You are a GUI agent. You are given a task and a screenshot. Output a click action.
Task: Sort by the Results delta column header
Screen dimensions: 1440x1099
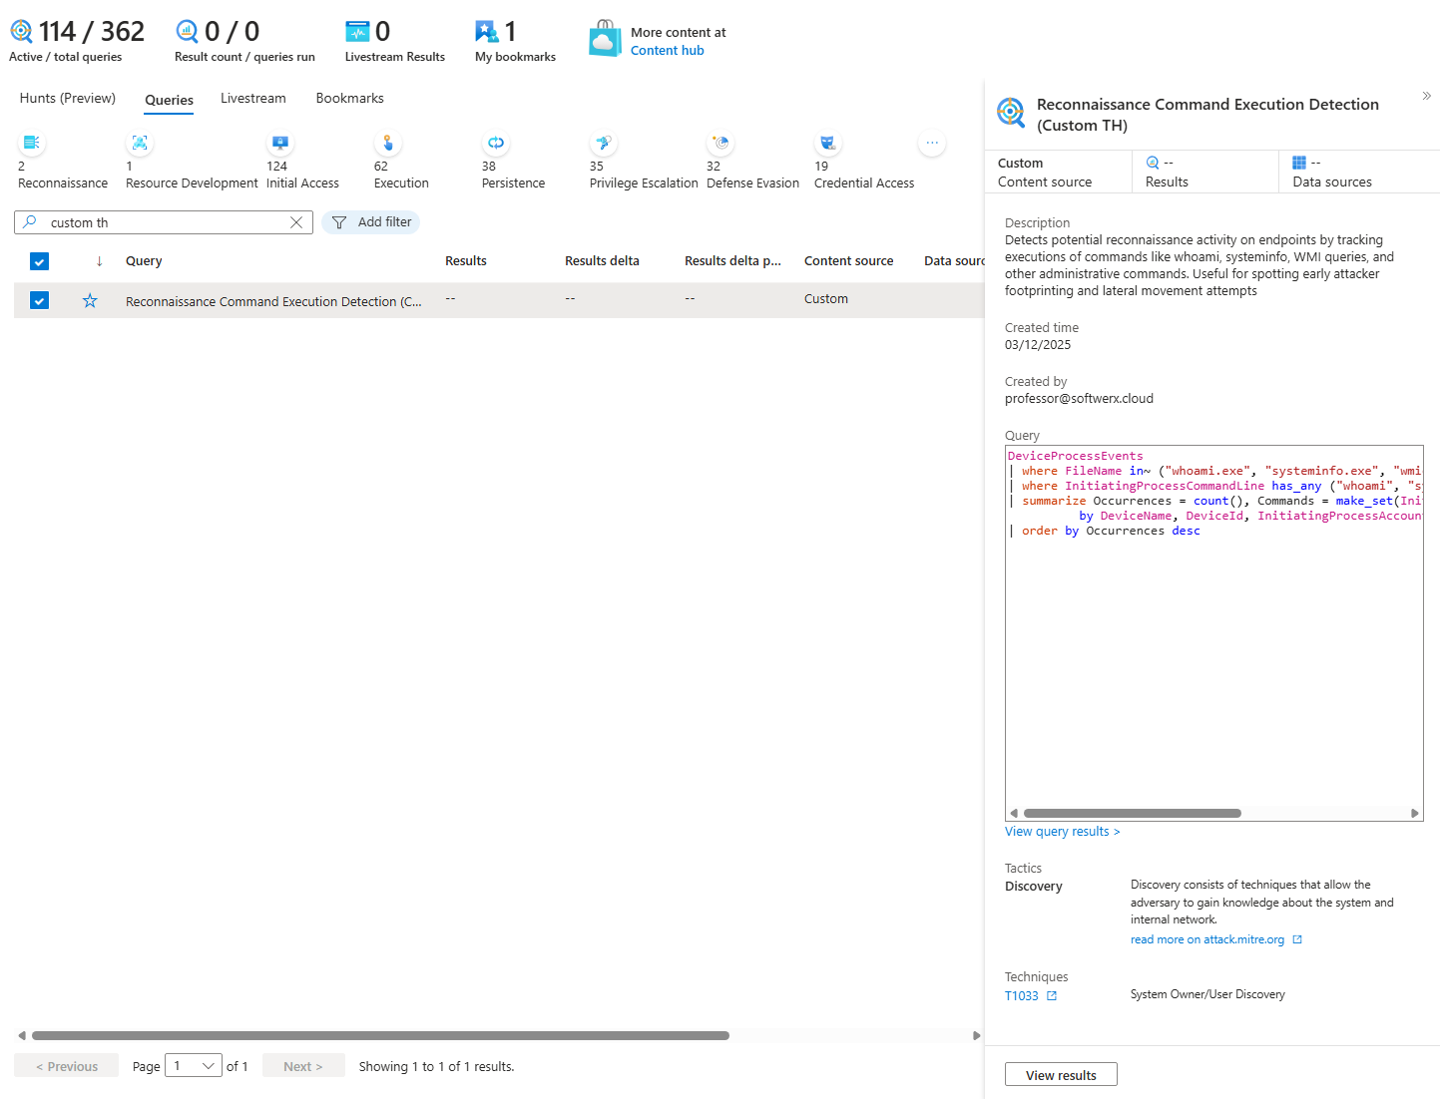(602, 261)
